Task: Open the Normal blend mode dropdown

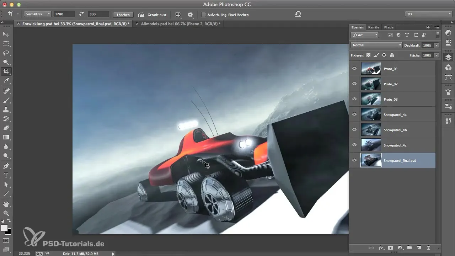Action: pos(376,45)
